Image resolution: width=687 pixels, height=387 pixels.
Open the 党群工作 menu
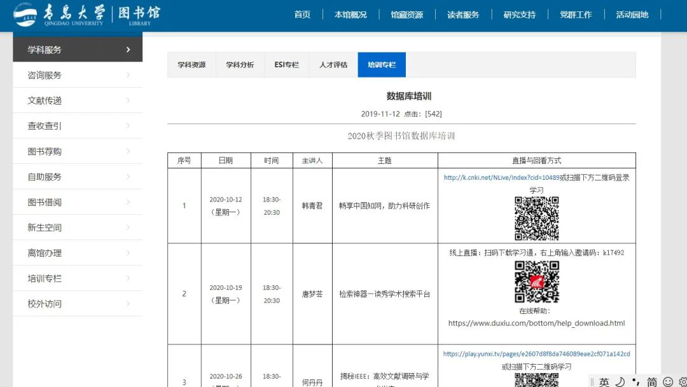click(x=576, y=15)
